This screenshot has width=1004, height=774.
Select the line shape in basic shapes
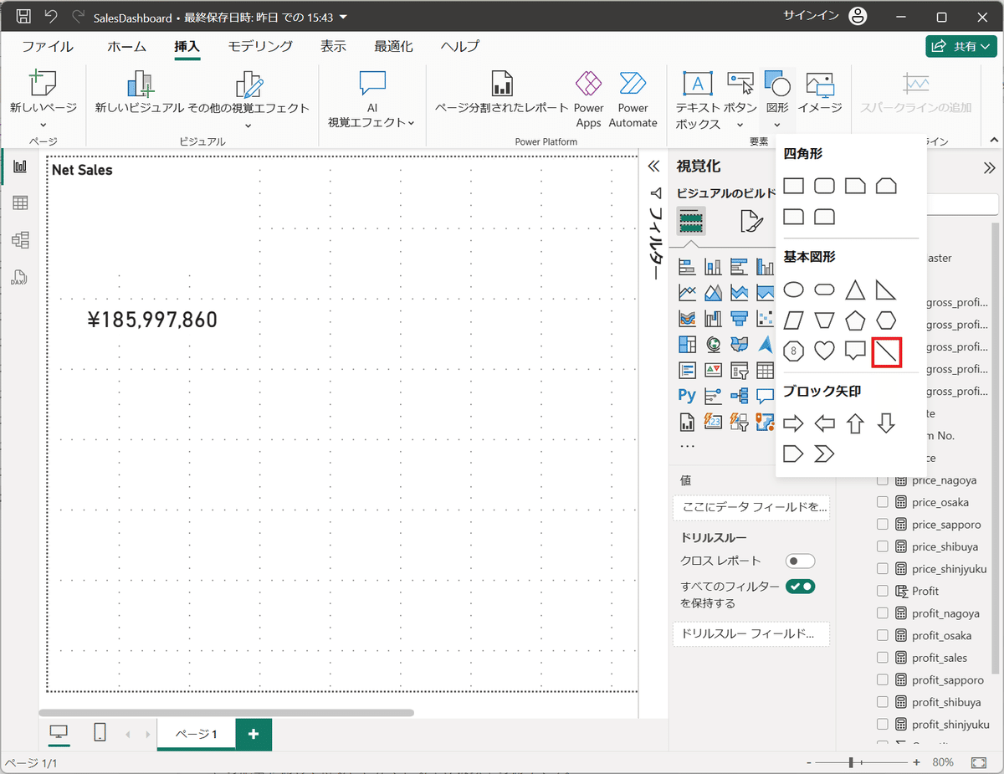point(886,351)
